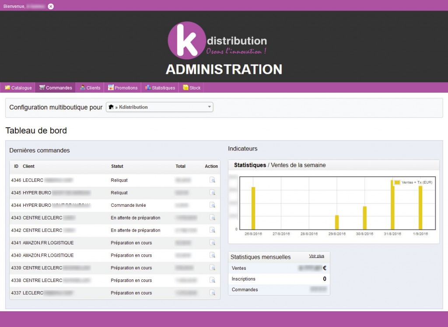Open order 4339 with the magnifier icon

212,268
